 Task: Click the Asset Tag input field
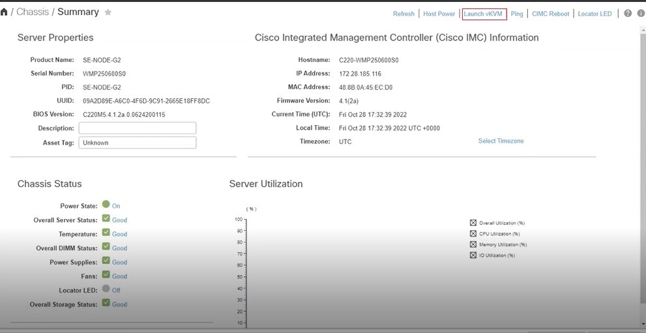(x=138, y=143)
